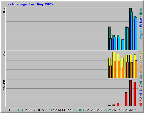Click the blue 'kB In' legend label
144x113 pixels.
141,92
